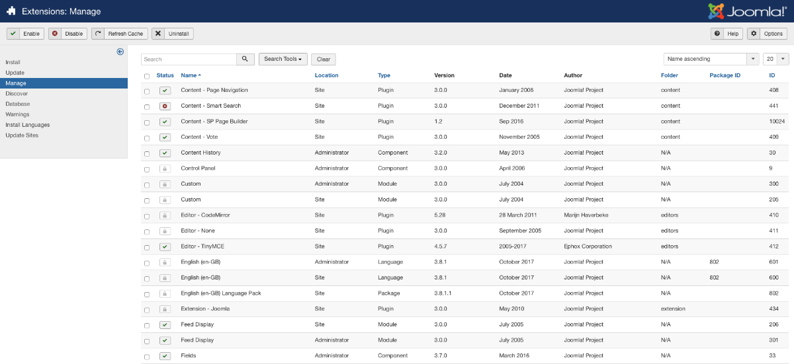Toggle the select-all checkbox in the table header
The image size is (794, 364).
point(147,76)
